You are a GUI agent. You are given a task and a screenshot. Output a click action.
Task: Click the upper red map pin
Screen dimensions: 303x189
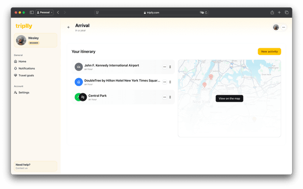tap(211, 77)
